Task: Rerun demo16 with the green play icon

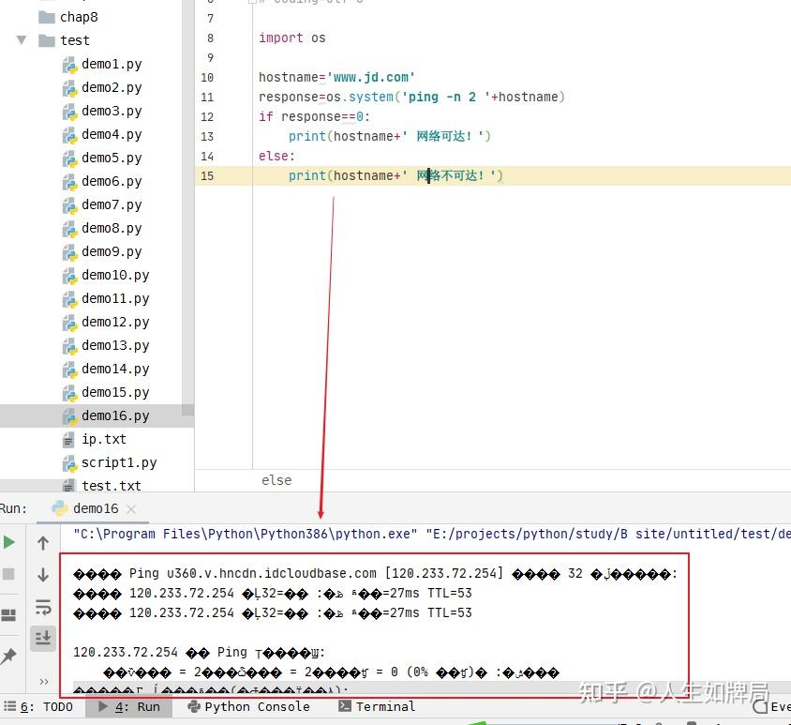Action: (x=9, y=543)
